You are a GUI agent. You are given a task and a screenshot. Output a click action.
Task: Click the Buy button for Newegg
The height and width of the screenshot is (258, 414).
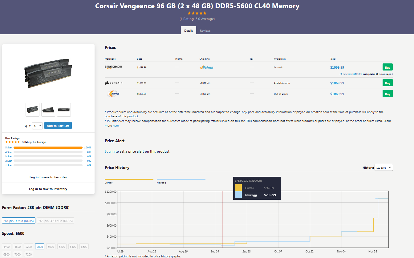(388, 94)
